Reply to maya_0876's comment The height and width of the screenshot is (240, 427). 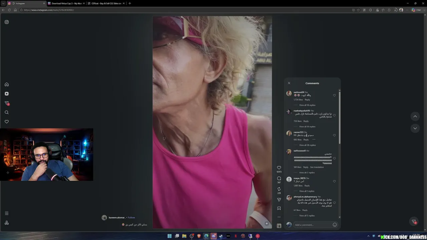(307, 186)
